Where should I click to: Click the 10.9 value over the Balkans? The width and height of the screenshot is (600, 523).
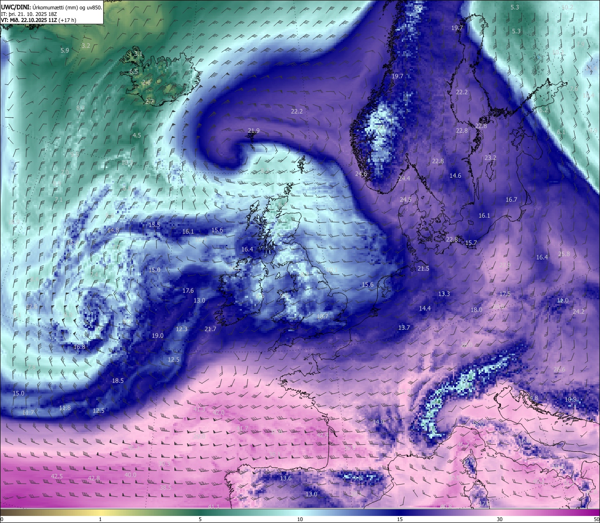coord(570,399)
